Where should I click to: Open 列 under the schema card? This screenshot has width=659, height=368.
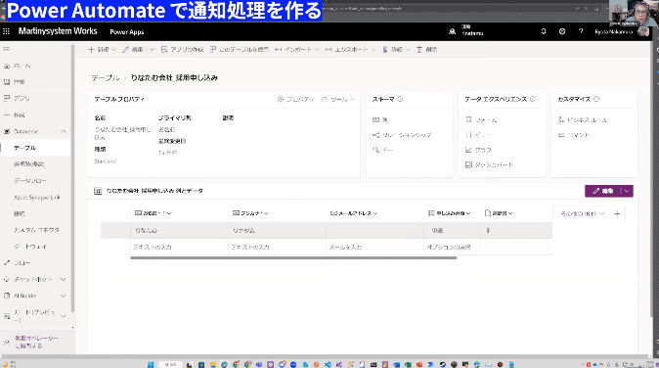point(380,119)
